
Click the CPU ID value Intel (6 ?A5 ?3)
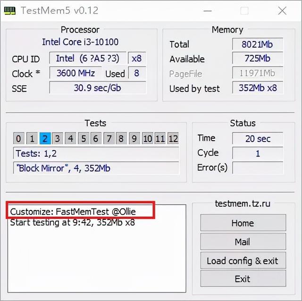(x=88, y=58)
